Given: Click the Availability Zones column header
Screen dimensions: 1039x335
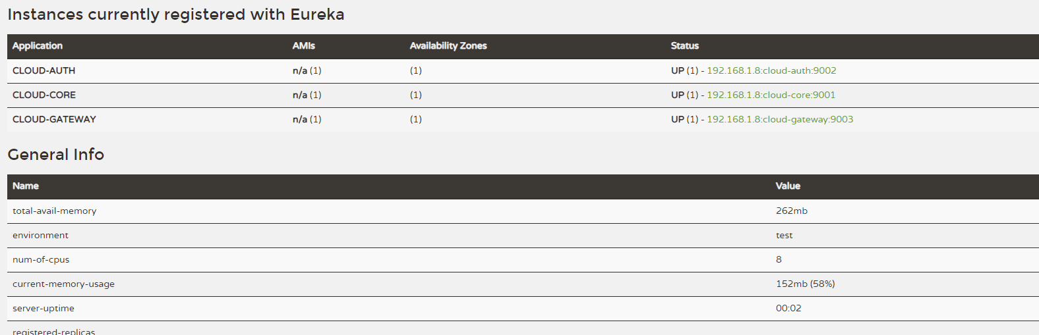Looking at the screenshot, I should (448, 45).
